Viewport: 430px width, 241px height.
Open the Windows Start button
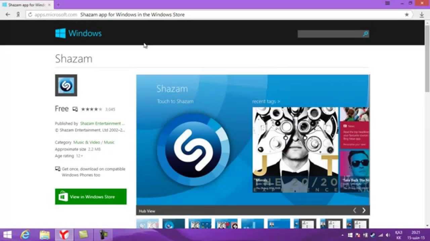click(x=7, y=235)
